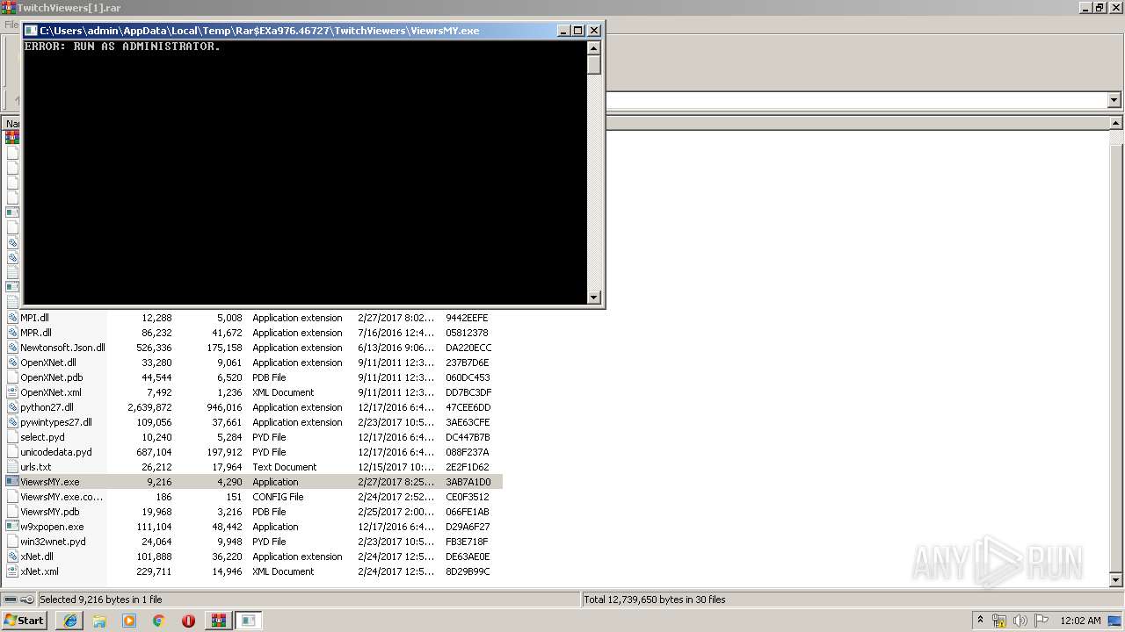
Task: Click the Action Center flag tray icon
Action: [1042, 621]
